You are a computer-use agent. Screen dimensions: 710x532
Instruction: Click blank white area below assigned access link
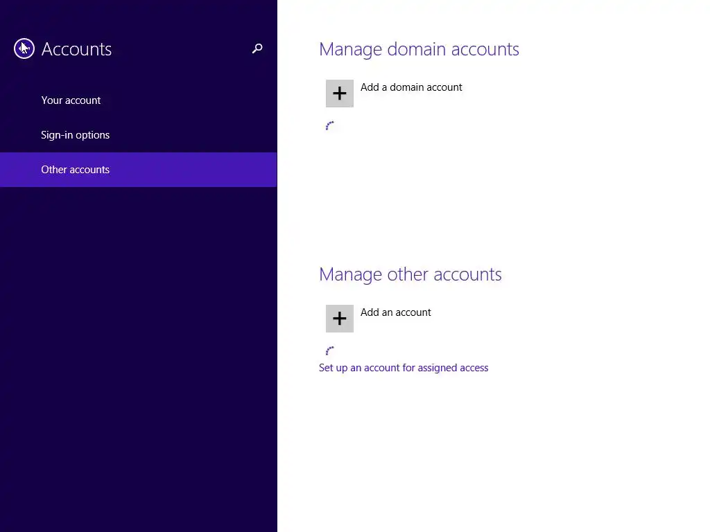click(x=453, y=452)
